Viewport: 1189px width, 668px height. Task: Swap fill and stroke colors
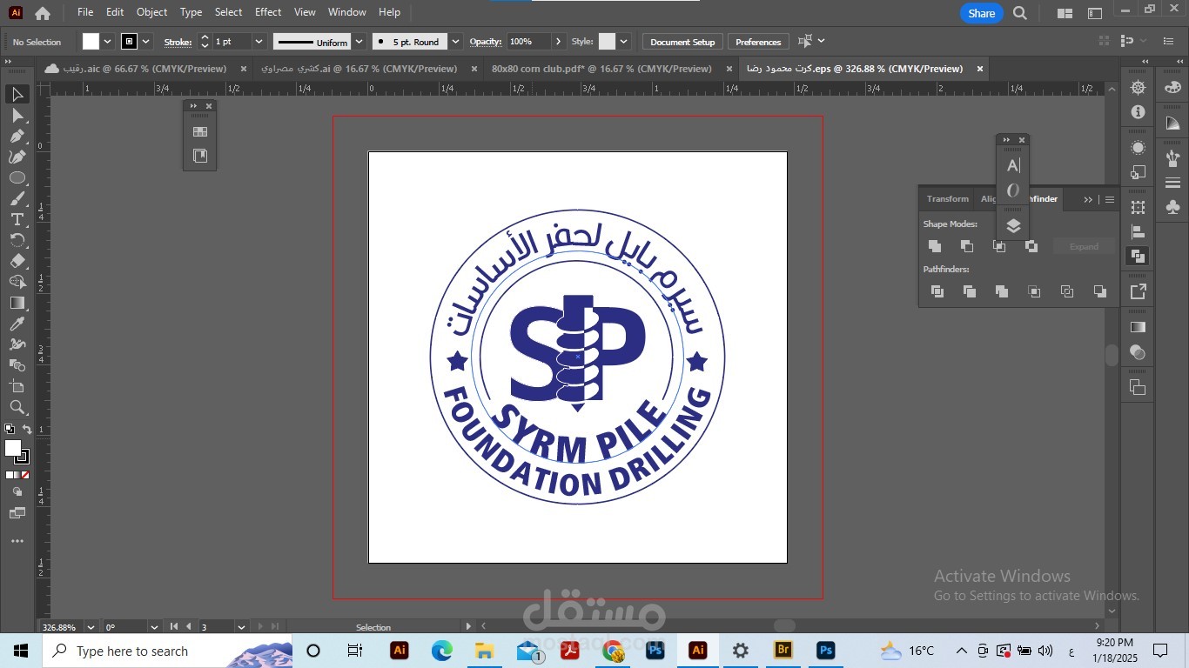pyautogui.click(x=27, y=430)
